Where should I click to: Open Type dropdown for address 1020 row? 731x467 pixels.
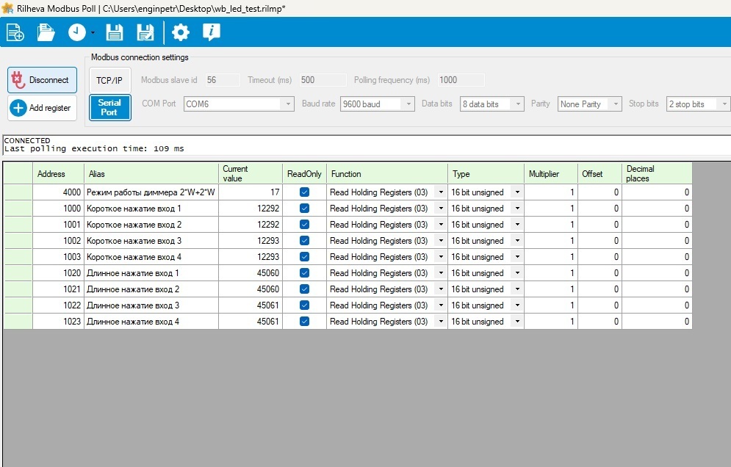pyautogui.click(x=516, y=273)
